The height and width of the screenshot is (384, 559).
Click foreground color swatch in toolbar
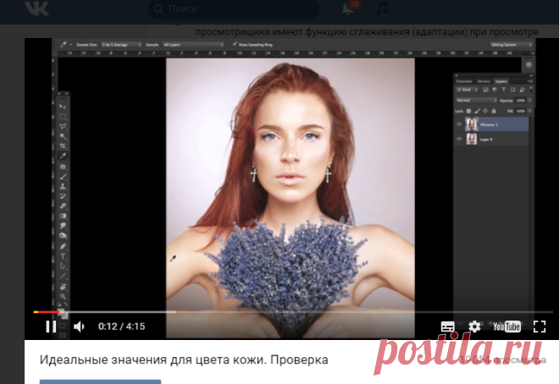[x=61, y=313]
